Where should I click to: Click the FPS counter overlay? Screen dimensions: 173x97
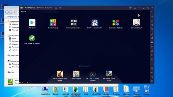(24, 83)
